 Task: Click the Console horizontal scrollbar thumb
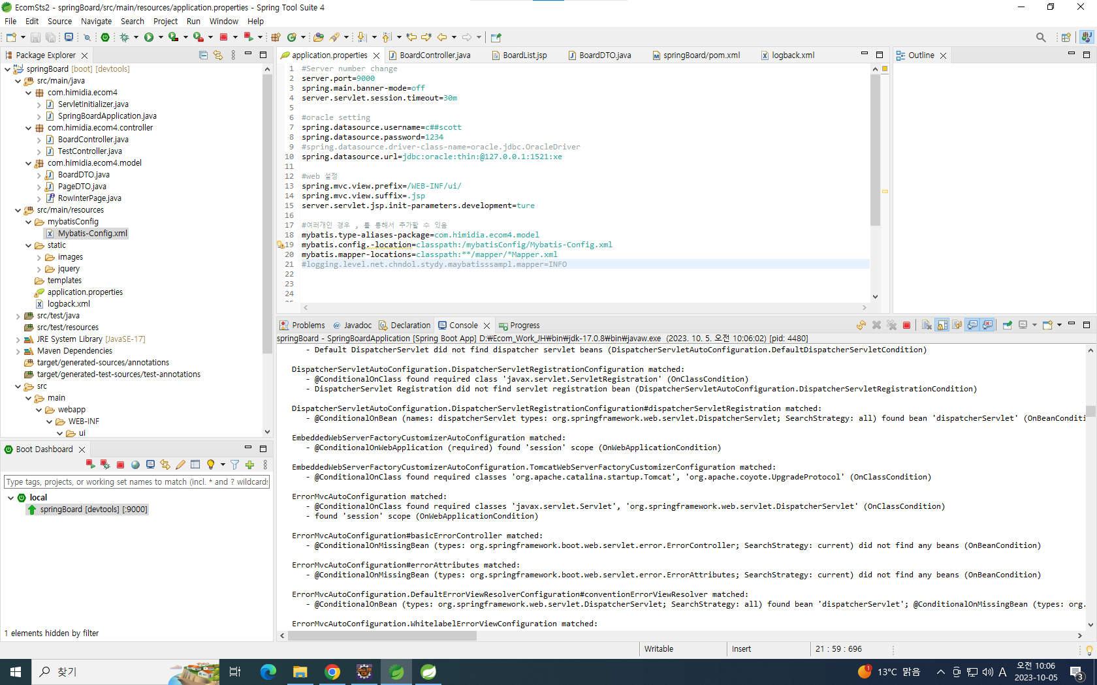pyautogui.click(x=382, y=635)
